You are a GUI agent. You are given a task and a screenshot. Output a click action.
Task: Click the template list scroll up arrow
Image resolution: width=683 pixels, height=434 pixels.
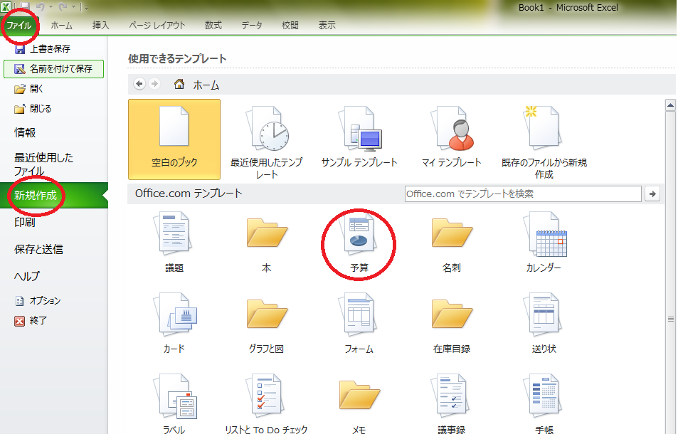670,105
